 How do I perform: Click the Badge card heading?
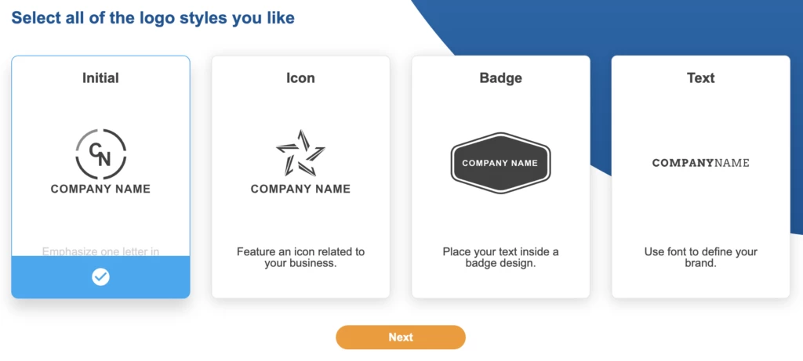[500, 78]
